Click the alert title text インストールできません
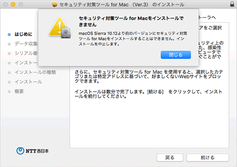Image resolution: width=237 pixels, height=167 pixels. (131, 22)
